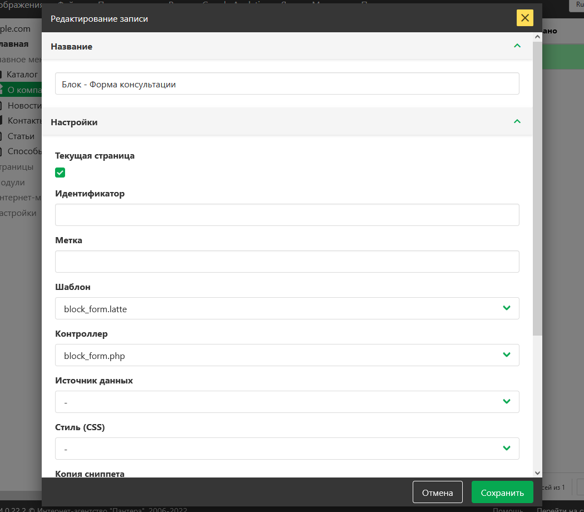This screenshot has width=584, height=512.
Task: Select the Статьи sidebar item
Action: (21, 136)
